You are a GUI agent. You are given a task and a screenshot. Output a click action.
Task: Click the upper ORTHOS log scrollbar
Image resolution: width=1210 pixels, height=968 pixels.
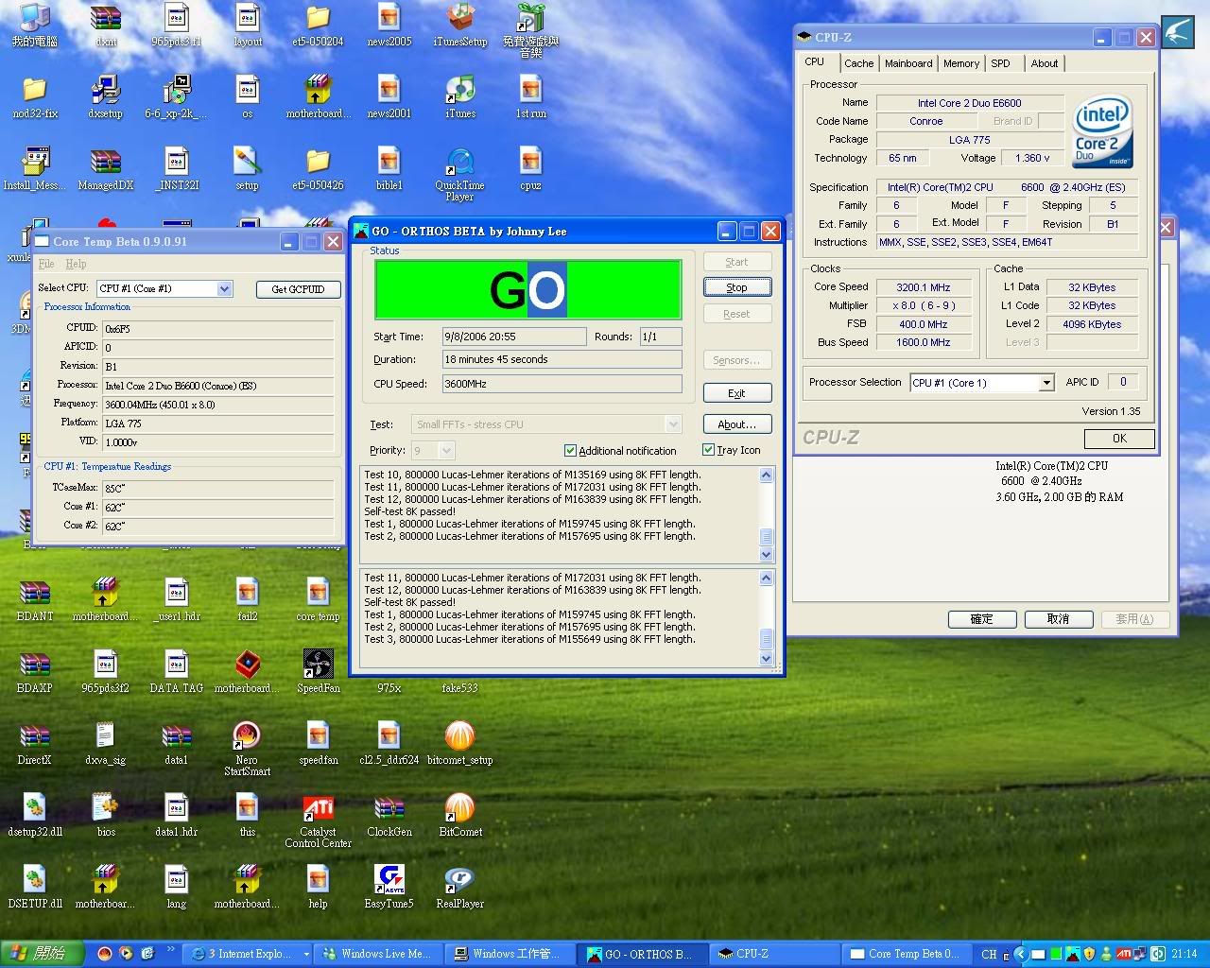(767, 514)
